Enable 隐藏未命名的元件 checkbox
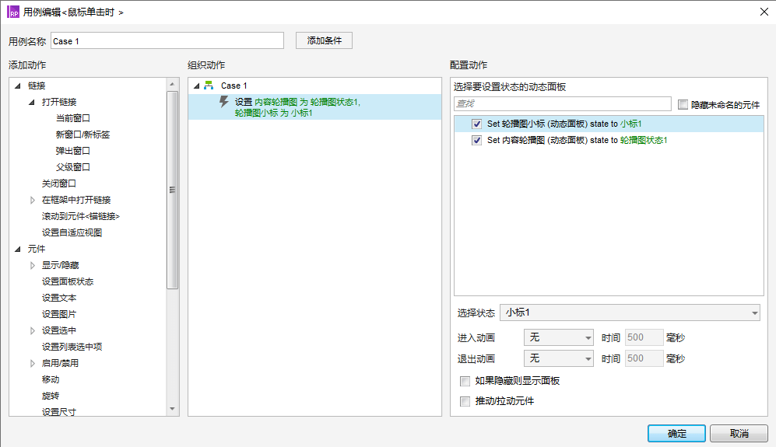 (x=683, y=104)
